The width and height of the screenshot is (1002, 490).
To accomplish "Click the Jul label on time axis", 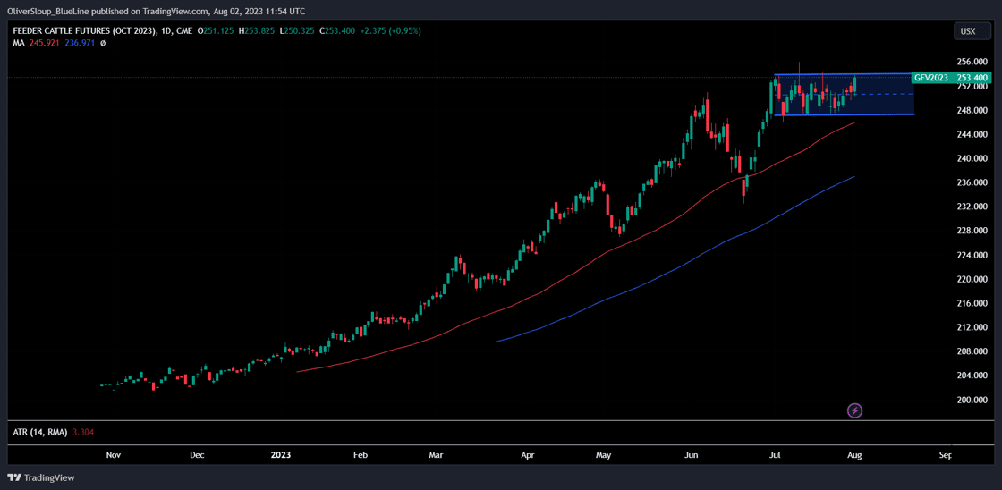I will click(x=775, y=455).
